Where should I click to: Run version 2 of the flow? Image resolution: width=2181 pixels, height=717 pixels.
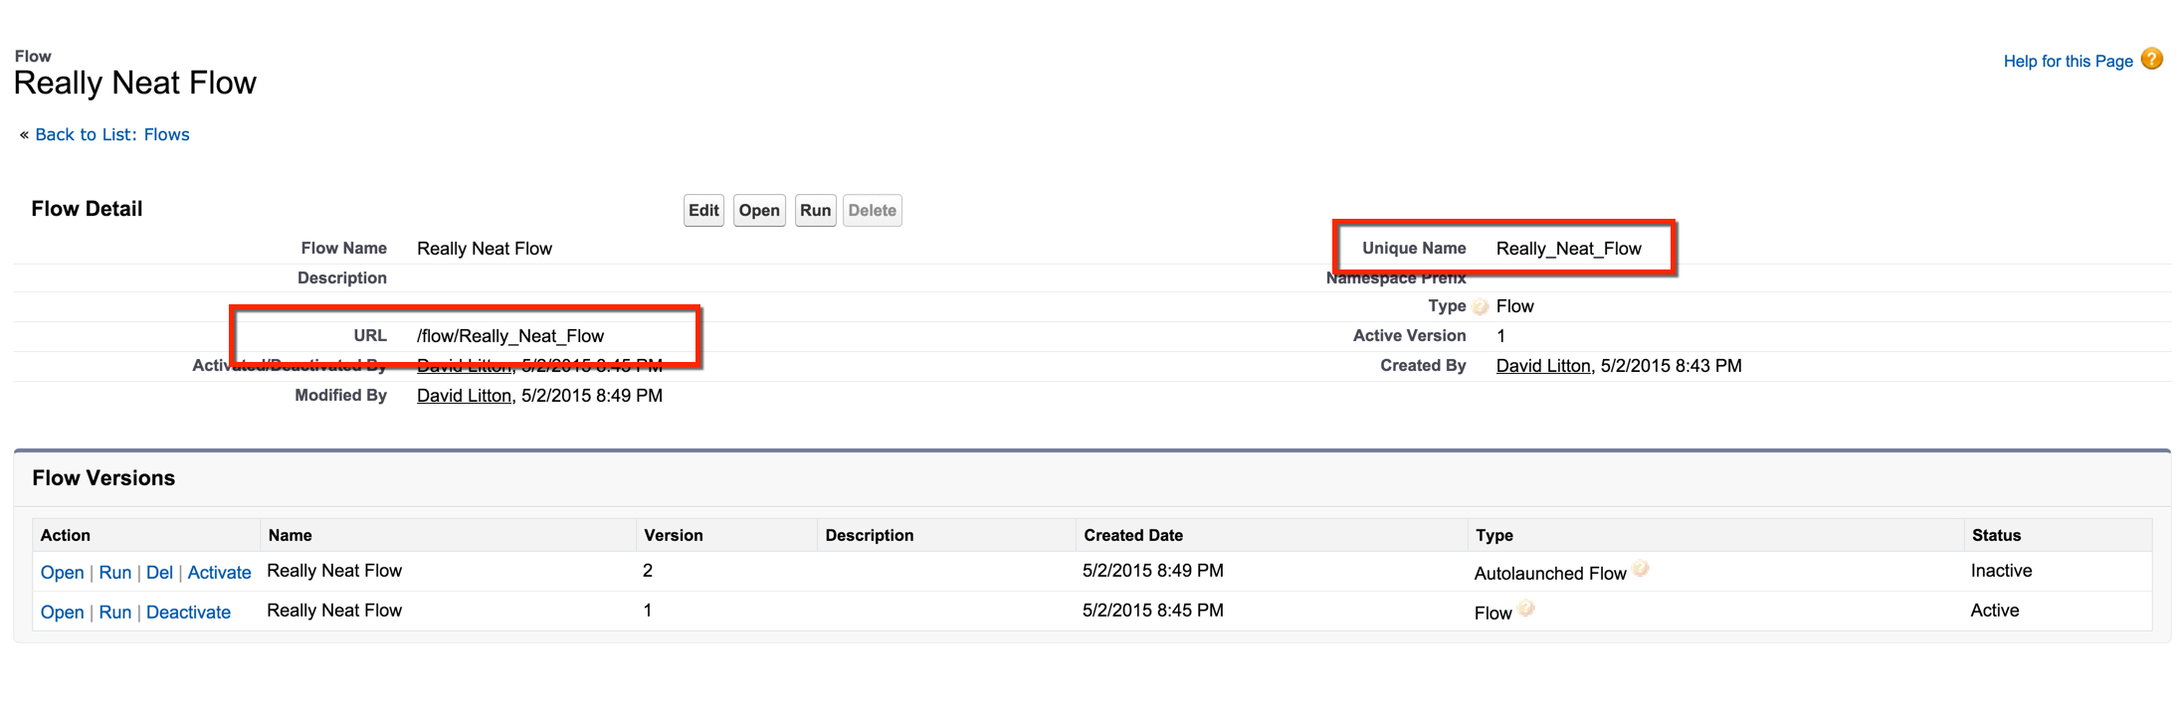point(115,573)
